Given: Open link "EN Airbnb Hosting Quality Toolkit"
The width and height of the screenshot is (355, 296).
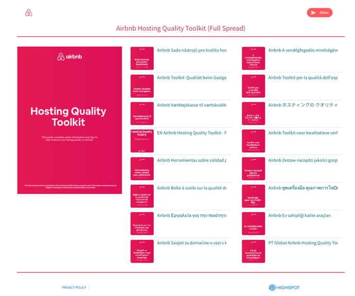Looking at the screenshot, I should click(x=191, y=133).
